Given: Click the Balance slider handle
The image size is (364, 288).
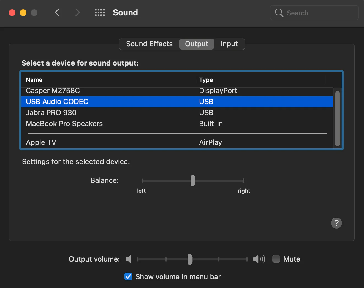Looking at the screenshot, I should 193,181.
